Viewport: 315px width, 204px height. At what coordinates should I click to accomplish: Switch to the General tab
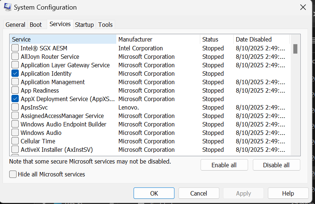15,25
